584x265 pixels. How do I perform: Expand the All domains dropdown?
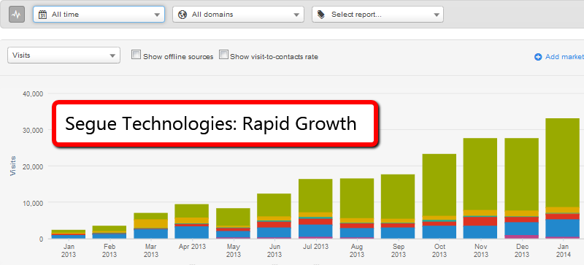tap(239, 14)
